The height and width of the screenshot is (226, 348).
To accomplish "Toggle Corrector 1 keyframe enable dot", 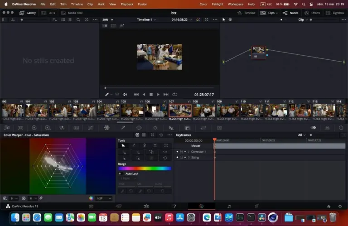I will (177, 152).
